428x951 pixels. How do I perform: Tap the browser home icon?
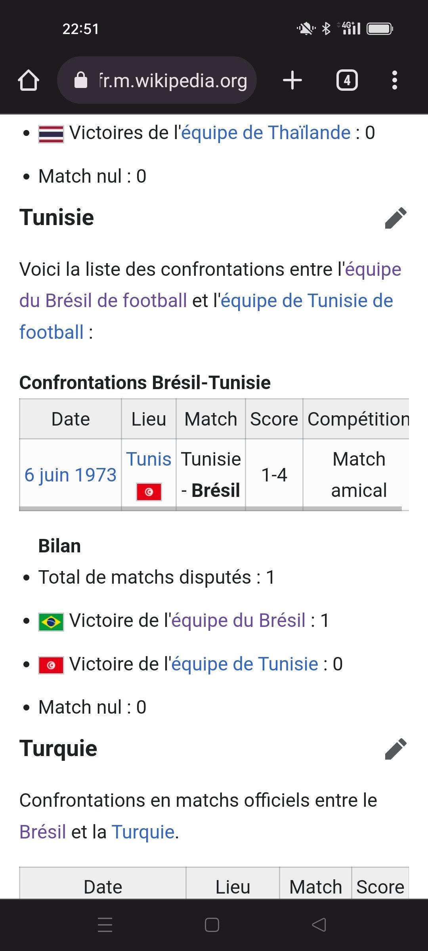pos(29,80)
